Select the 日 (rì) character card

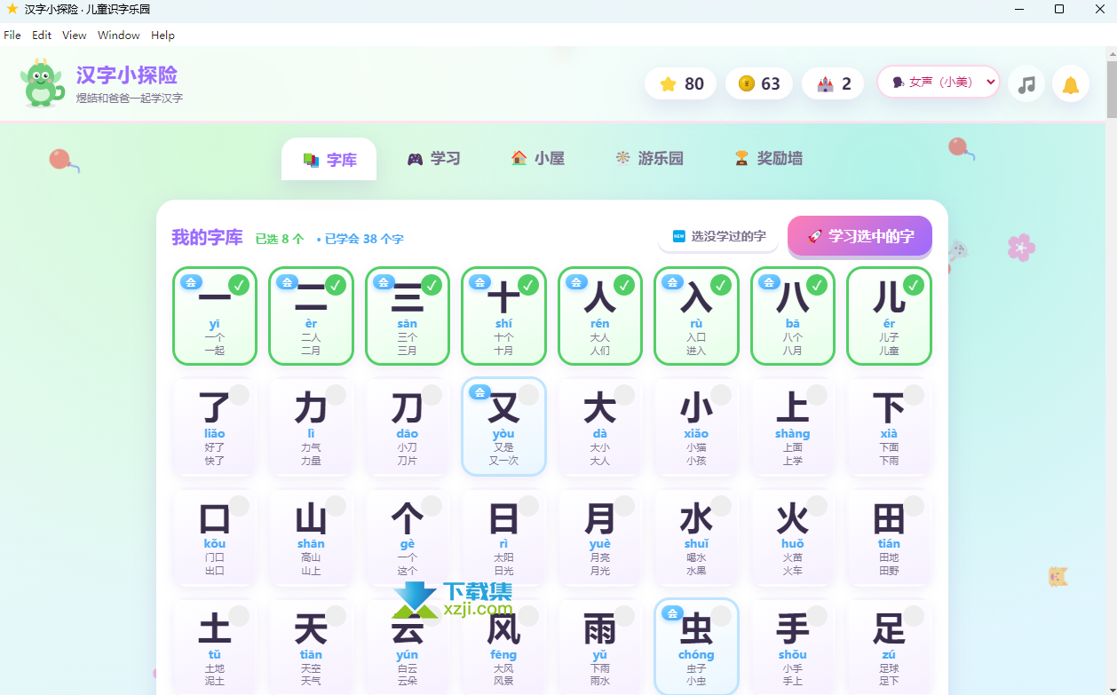click(x=503, y=536)
